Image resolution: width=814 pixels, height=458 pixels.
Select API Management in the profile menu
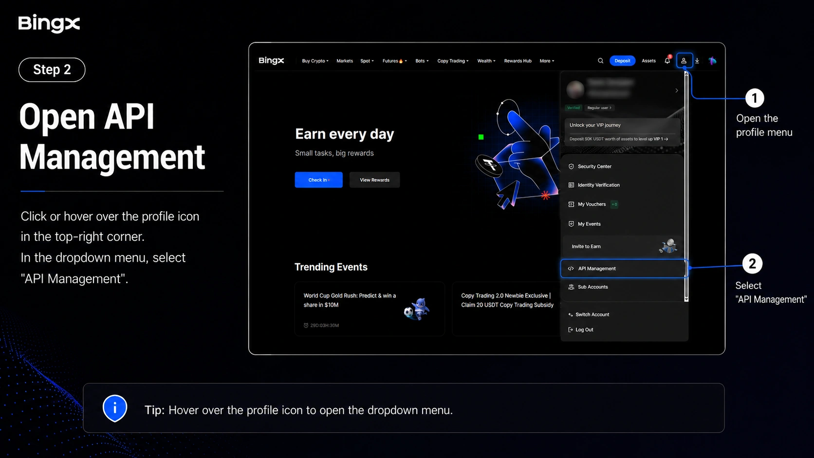coord(624,269)
